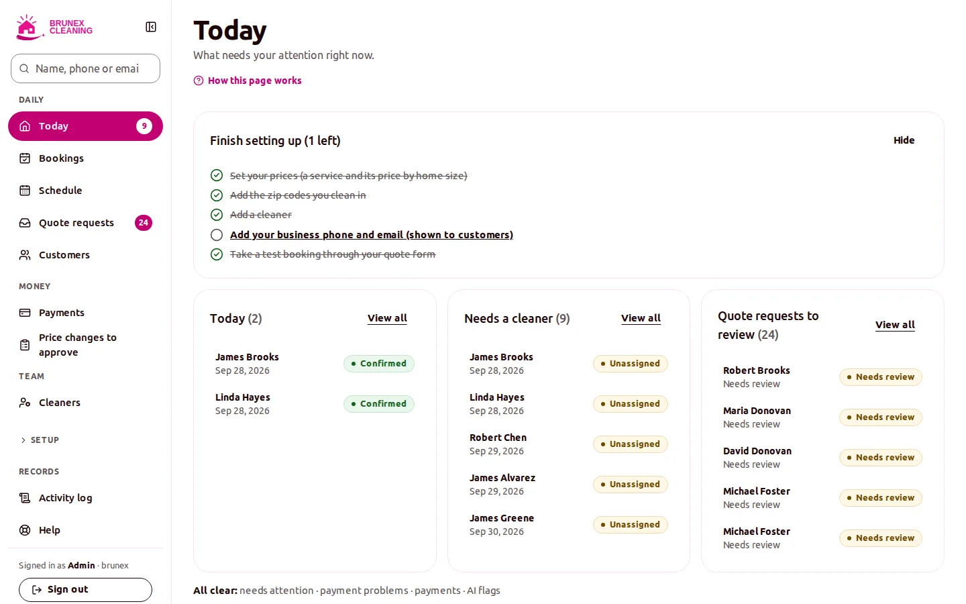
Task: Click the Cleaners person icon
Action: (25, 403)
